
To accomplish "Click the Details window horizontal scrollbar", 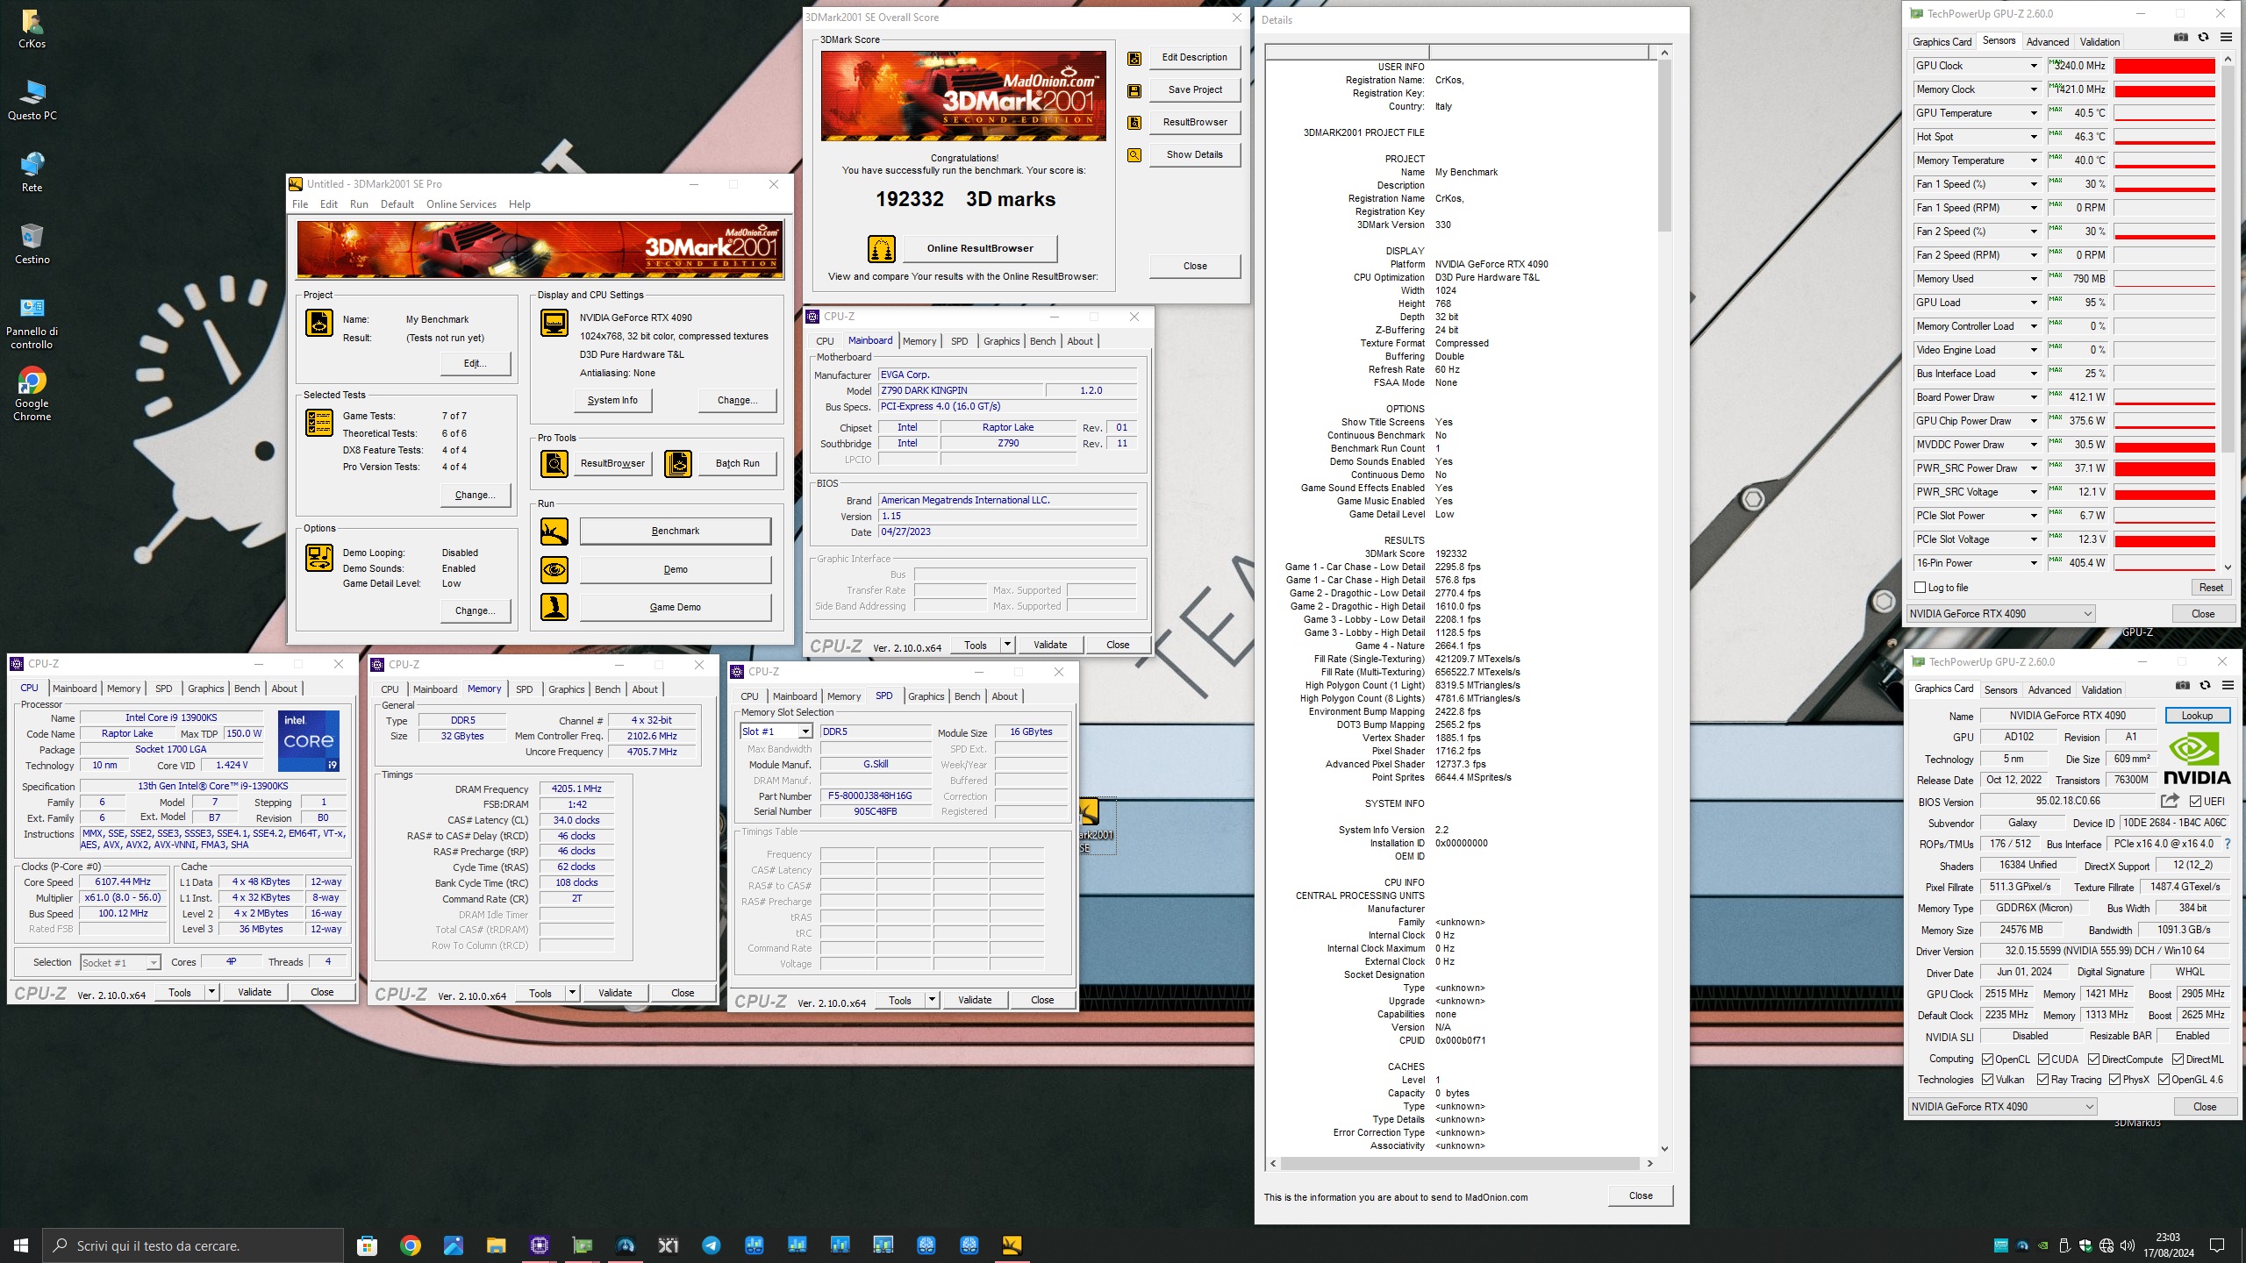I will [1461, 1164].
